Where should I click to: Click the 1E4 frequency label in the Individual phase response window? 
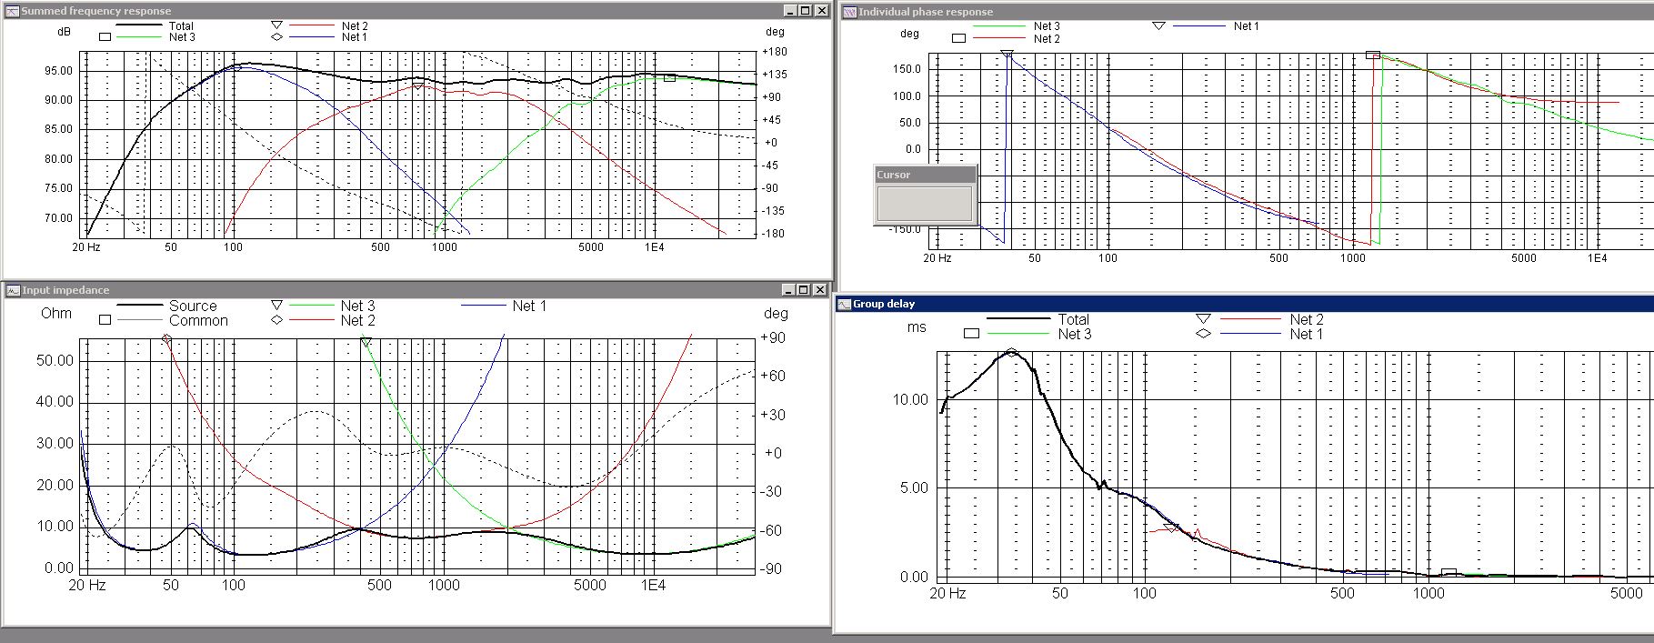[x=1597, y=258]
